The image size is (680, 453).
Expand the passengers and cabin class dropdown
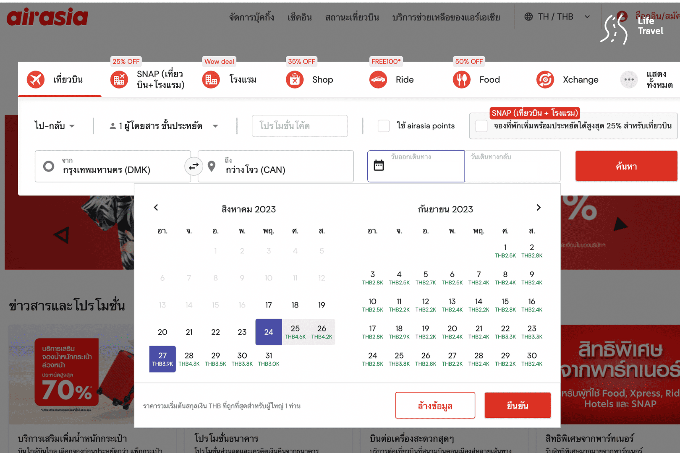[164, 126]
